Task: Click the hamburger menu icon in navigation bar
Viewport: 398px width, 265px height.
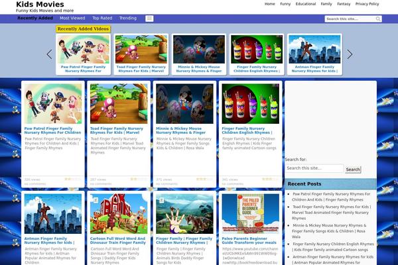Action: click(x=149, y=19)
